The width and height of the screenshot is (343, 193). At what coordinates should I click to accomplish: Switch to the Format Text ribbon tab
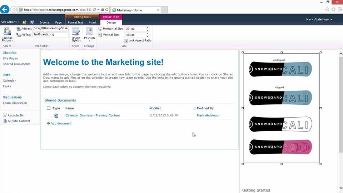[75, 22]
